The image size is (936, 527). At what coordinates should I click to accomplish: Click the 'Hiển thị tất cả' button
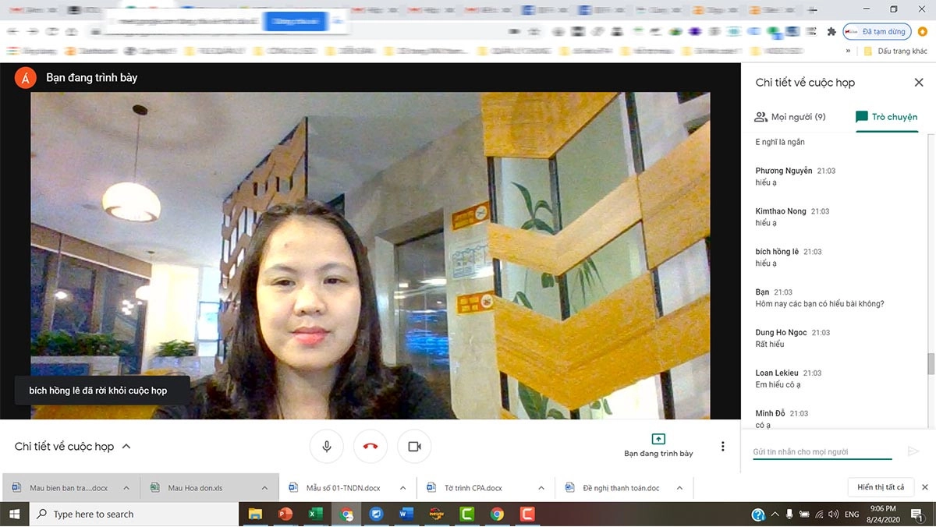click(881, 487)
